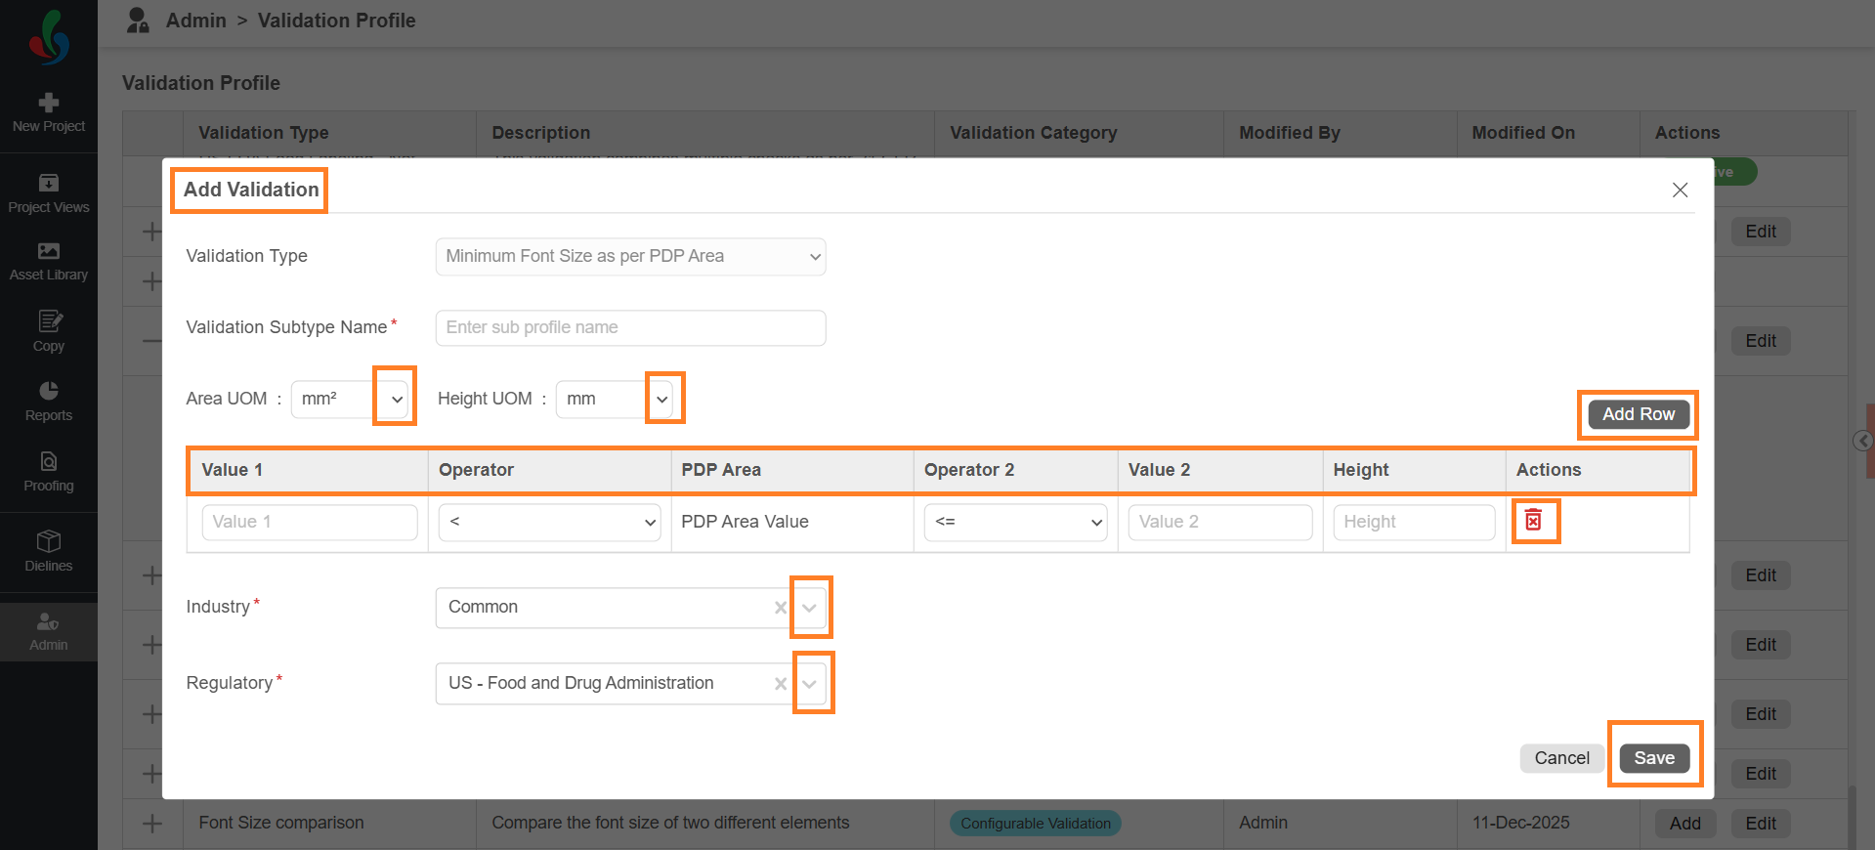Screen dimensions: 1875x850
Task: Expand the Regulatory dropdown
Action: click(x=810, y=684)
